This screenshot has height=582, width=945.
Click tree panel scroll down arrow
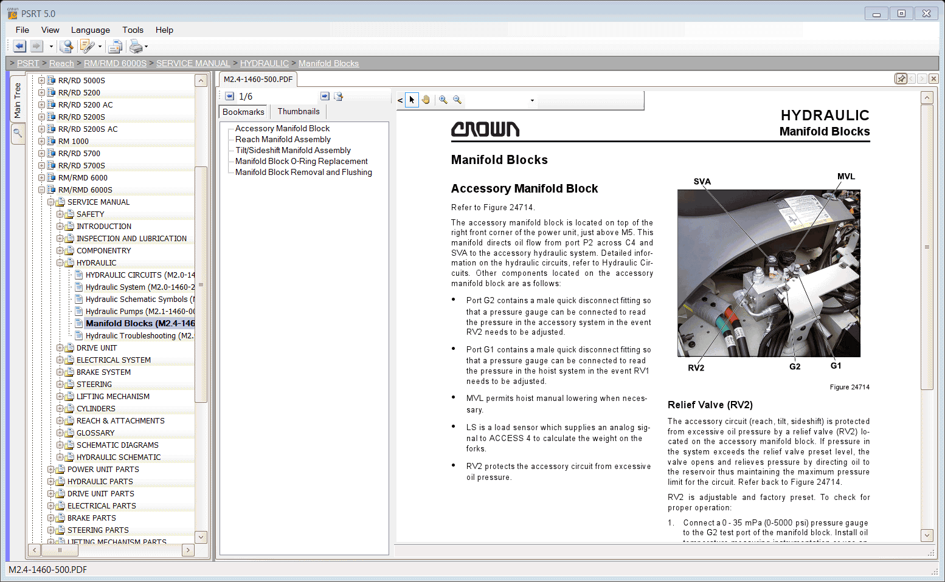tap(201, 536)
